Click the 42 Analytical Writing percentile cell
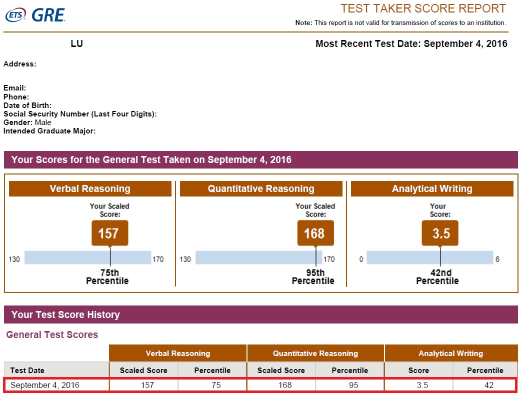Screen dimensions: 524x397 coord(485,385)
